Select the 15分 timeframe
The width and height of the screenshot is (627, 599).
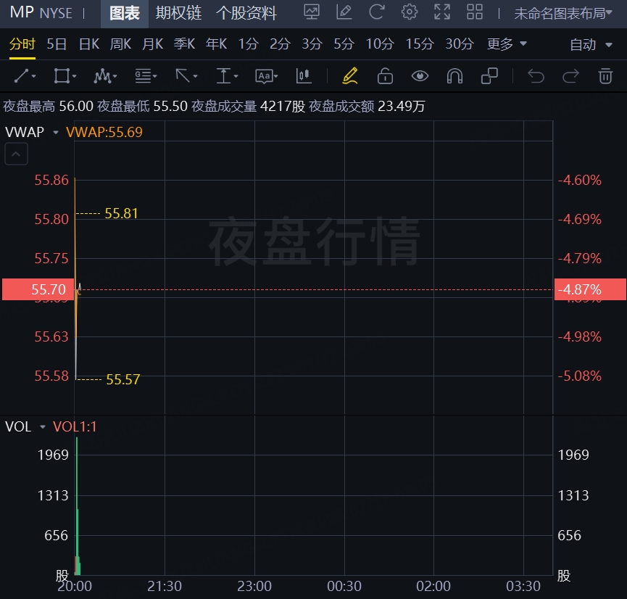[x=419, y=44]
